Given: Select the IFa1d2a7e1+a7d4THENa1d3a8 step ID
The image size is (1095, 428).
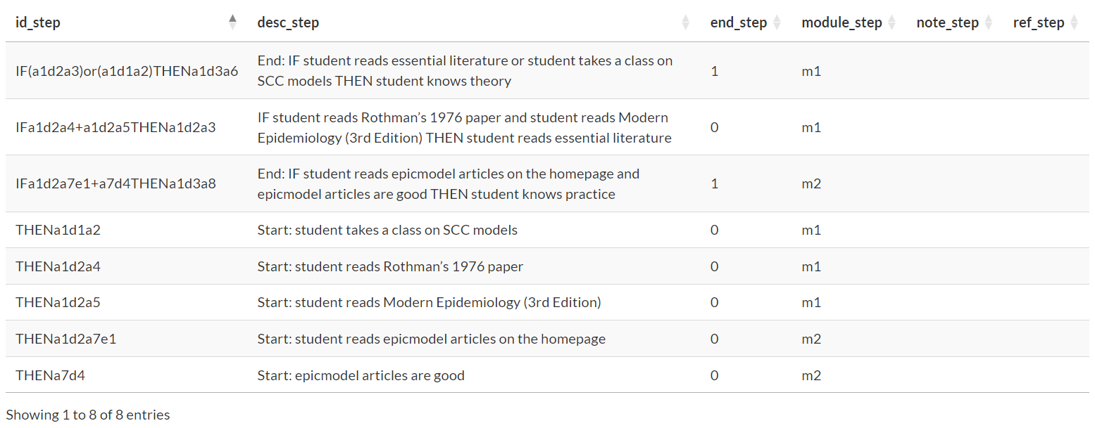Looking at the screenshot, I should (x=115, y=183).
